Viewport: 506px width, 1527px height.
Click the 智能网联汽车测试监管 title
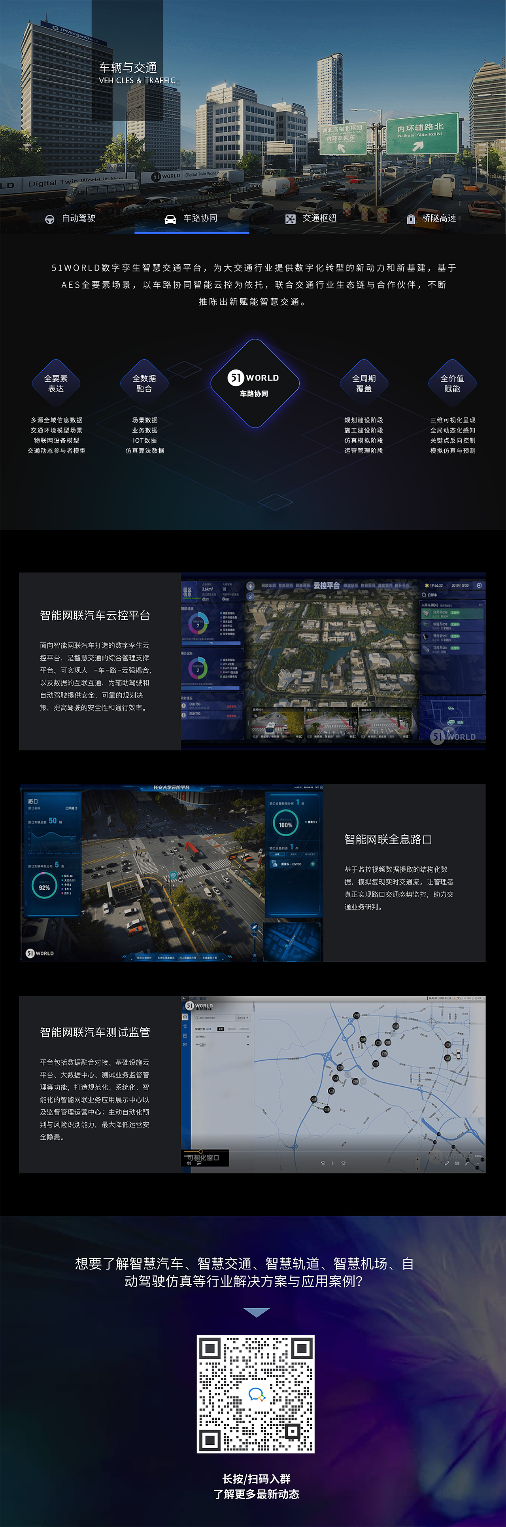coord(95,1032)
